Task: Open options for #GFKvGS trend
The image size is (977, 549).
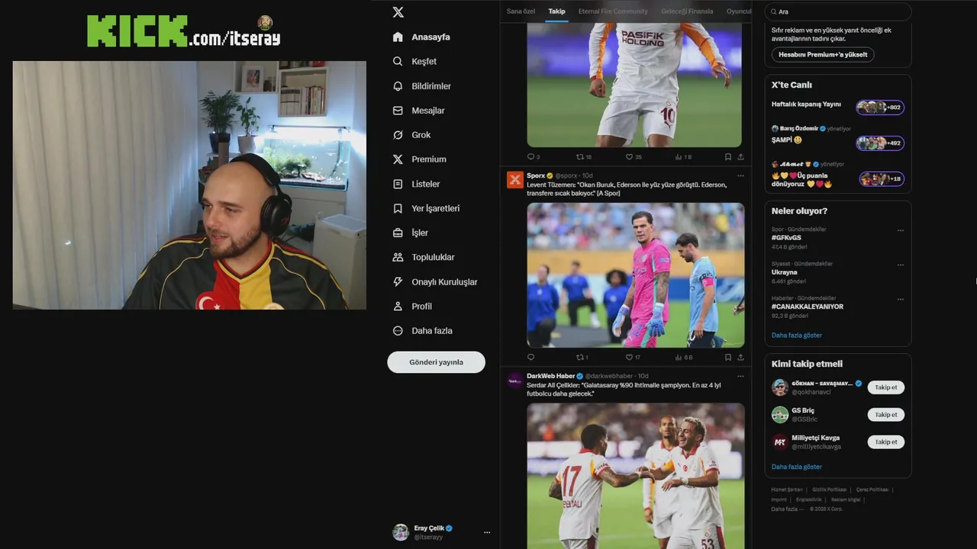Action: tap(901, 230)
